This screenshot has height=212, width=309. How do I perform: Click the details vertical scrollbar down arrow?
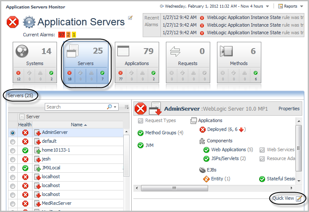click(299, 181)
